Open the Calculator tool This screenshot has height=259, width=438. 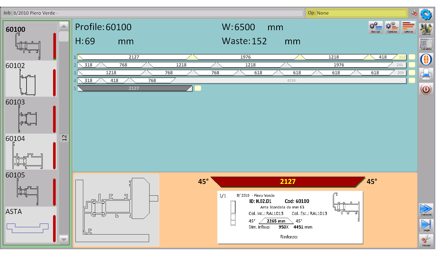[426, 44]
